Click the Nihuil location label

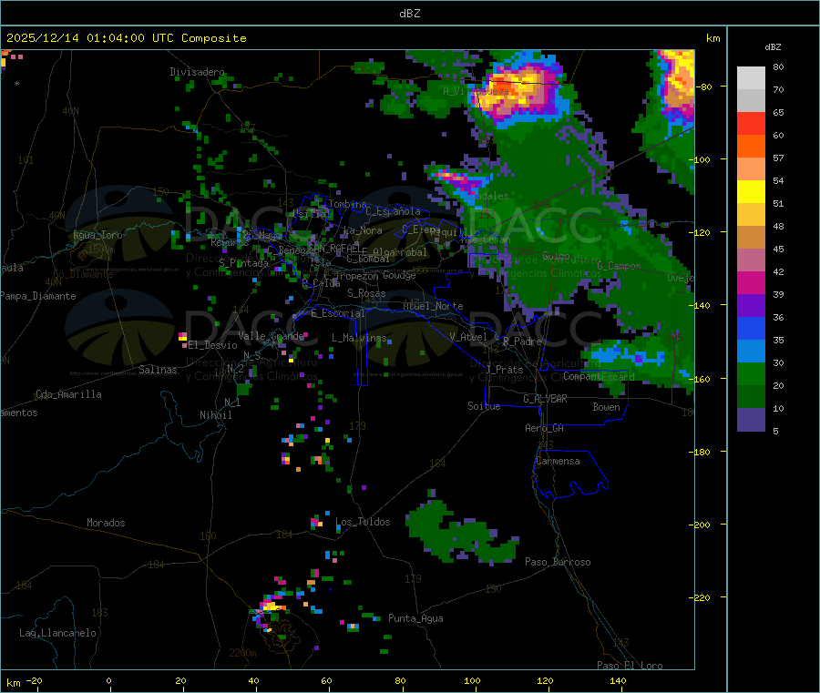(x=216, y=415)
